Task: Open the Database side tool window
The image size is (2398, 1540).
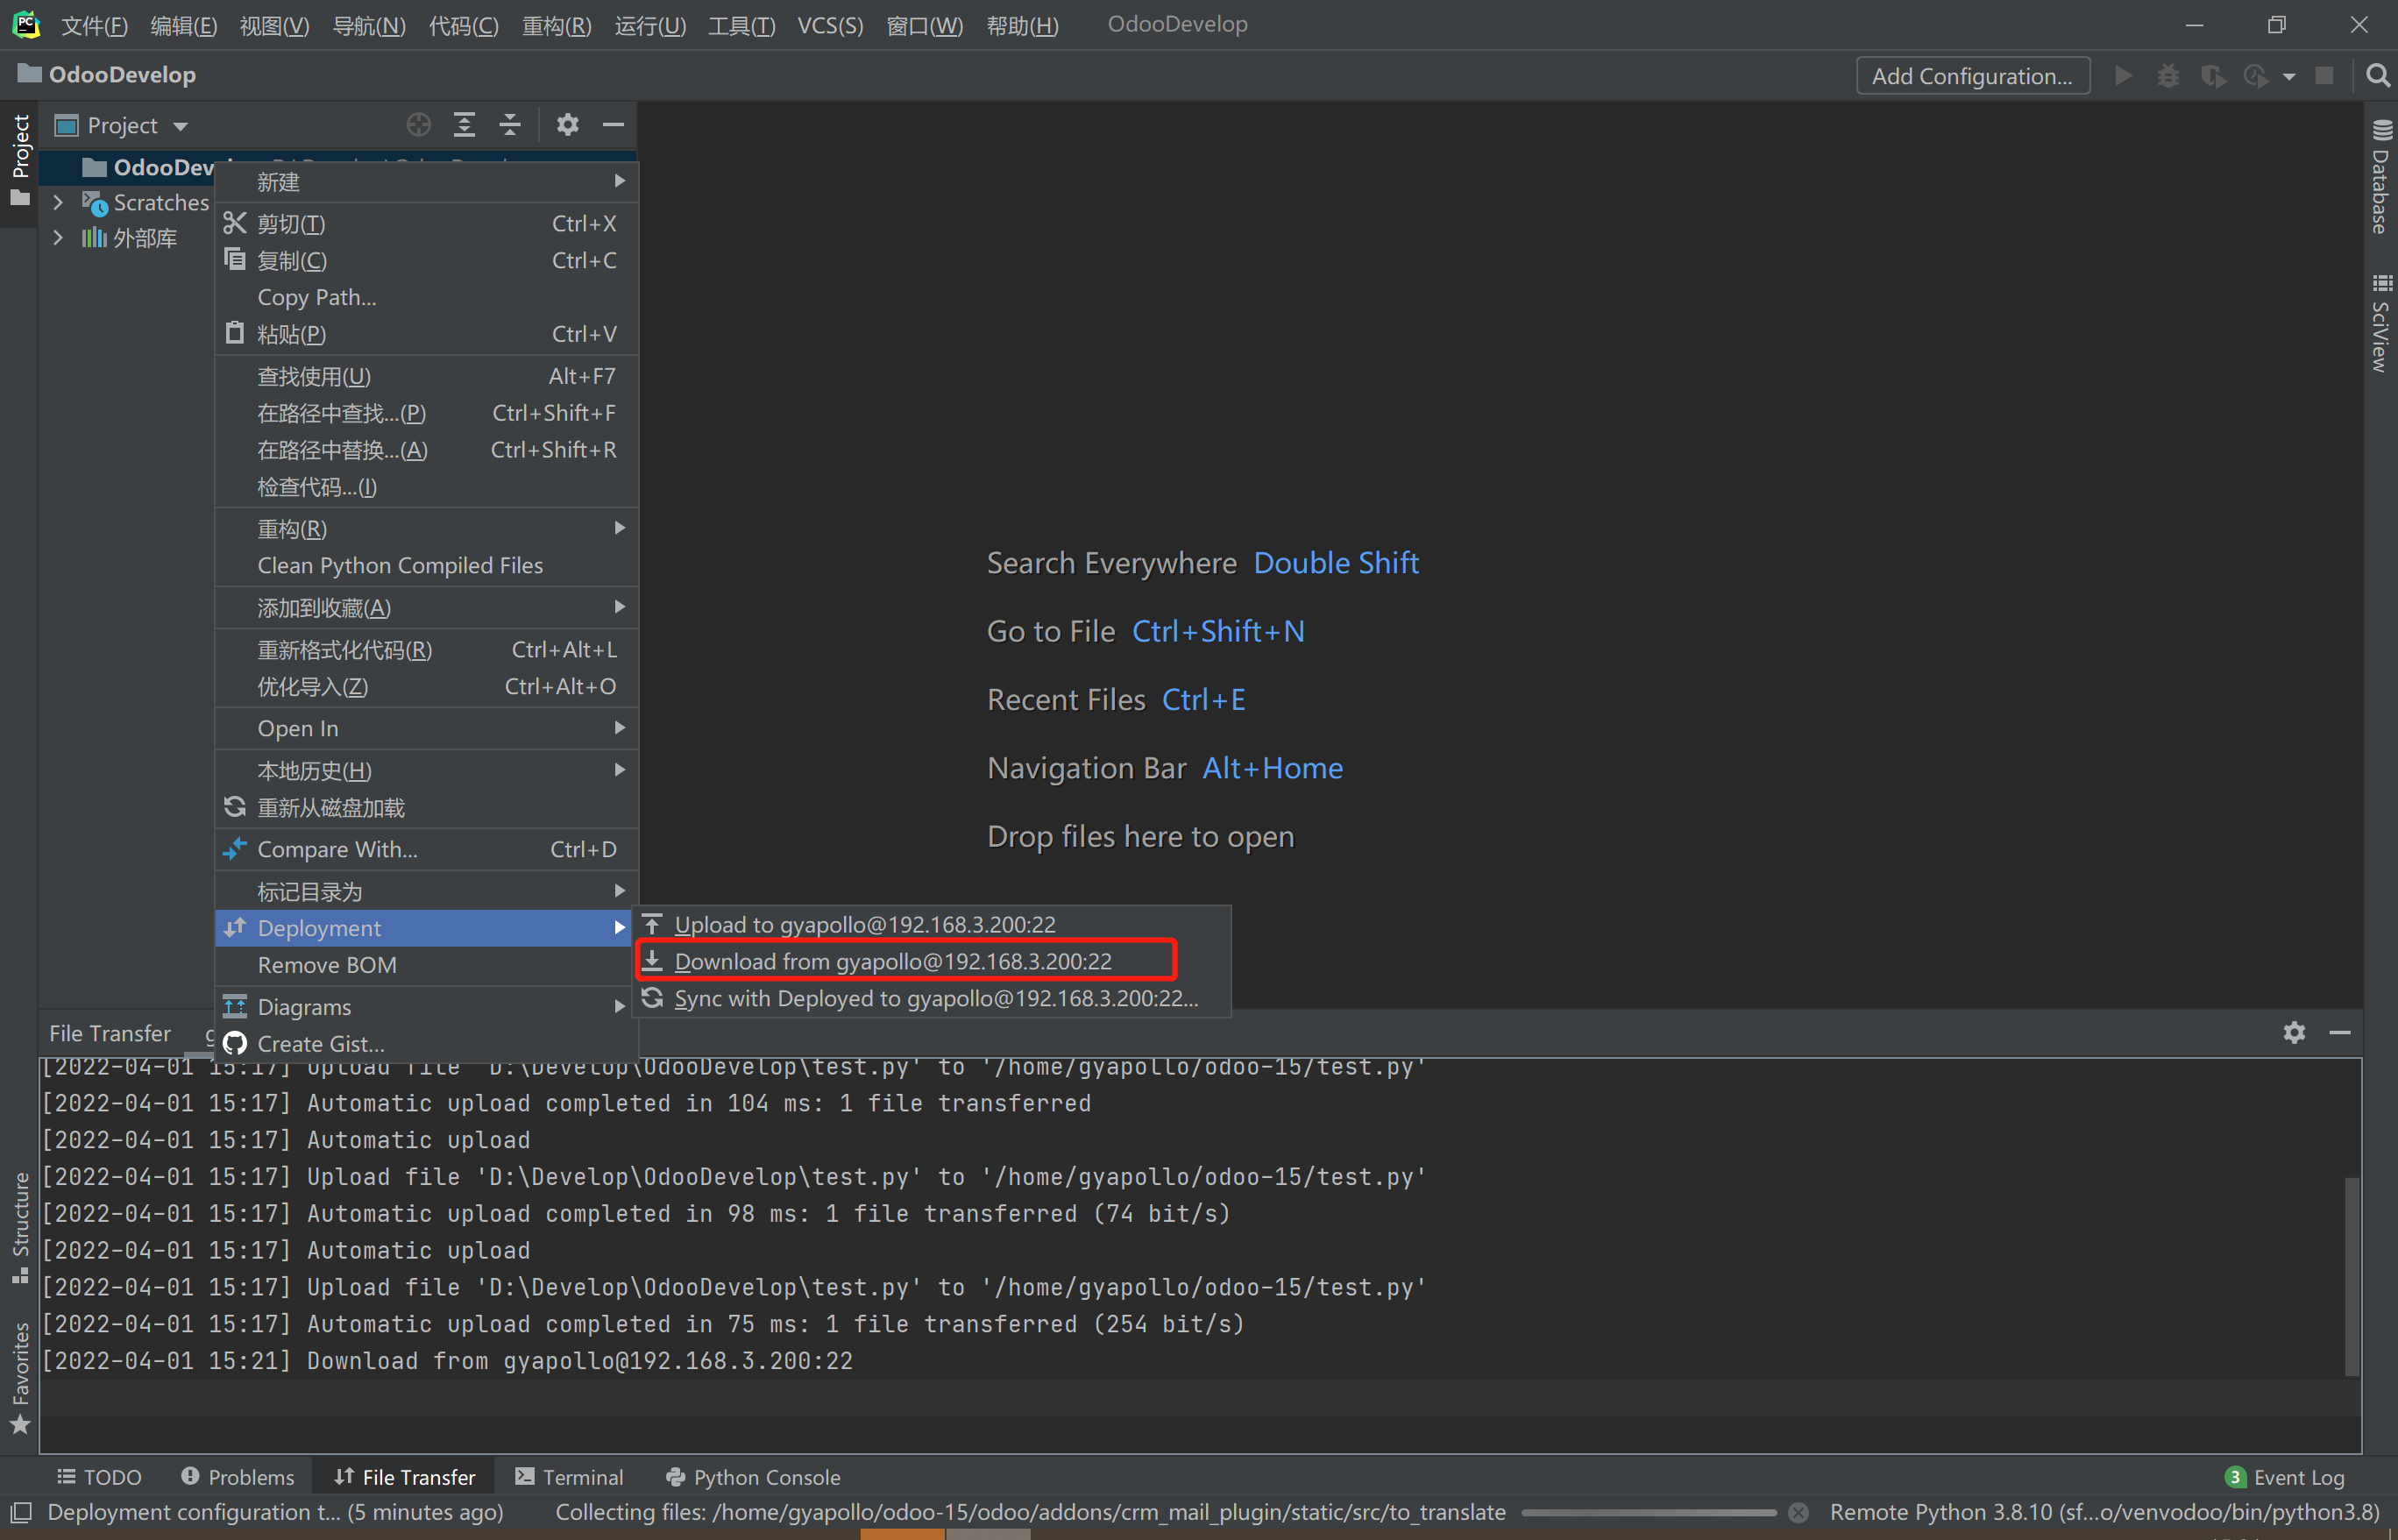Action: coord(2381,177)
